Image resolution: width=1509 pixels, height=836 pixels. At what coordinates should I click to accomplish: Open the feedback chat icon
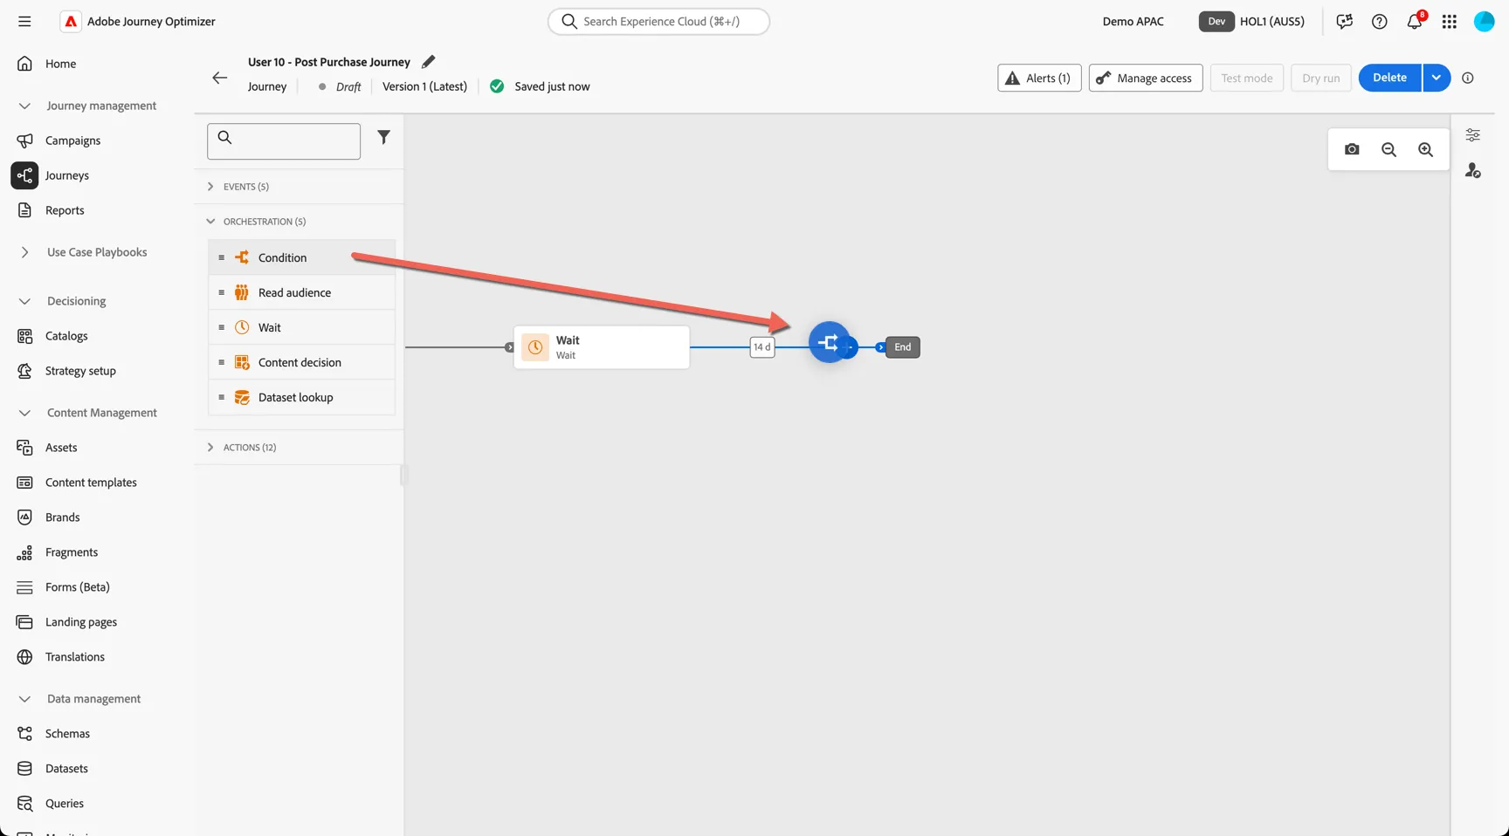(x=1345, y=22)
